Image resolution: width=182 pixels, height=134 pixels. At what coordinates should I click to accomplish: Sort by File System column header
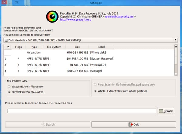tap(54, 47)
